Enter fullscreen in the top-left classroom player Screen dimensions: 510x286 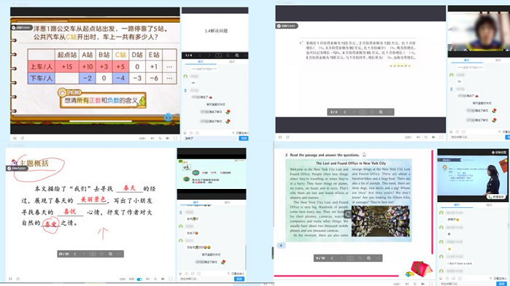[x=175, y=139]
